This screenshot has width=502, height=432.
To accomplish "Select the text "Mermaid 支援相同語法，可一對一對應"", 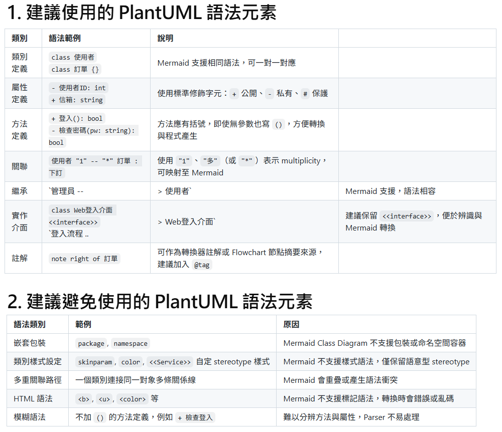I will point(226,63).
